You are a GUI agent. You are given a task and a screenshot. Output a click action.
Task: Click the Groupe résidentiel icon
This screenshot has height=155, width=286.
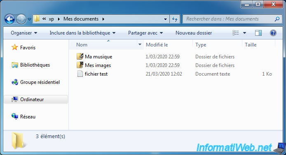[14, 82]
